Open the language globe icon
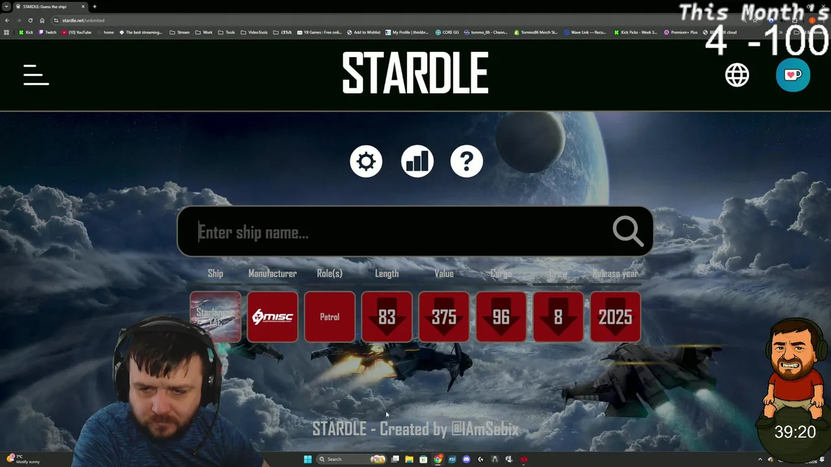831x467 pixels. (x=737, y=75)
